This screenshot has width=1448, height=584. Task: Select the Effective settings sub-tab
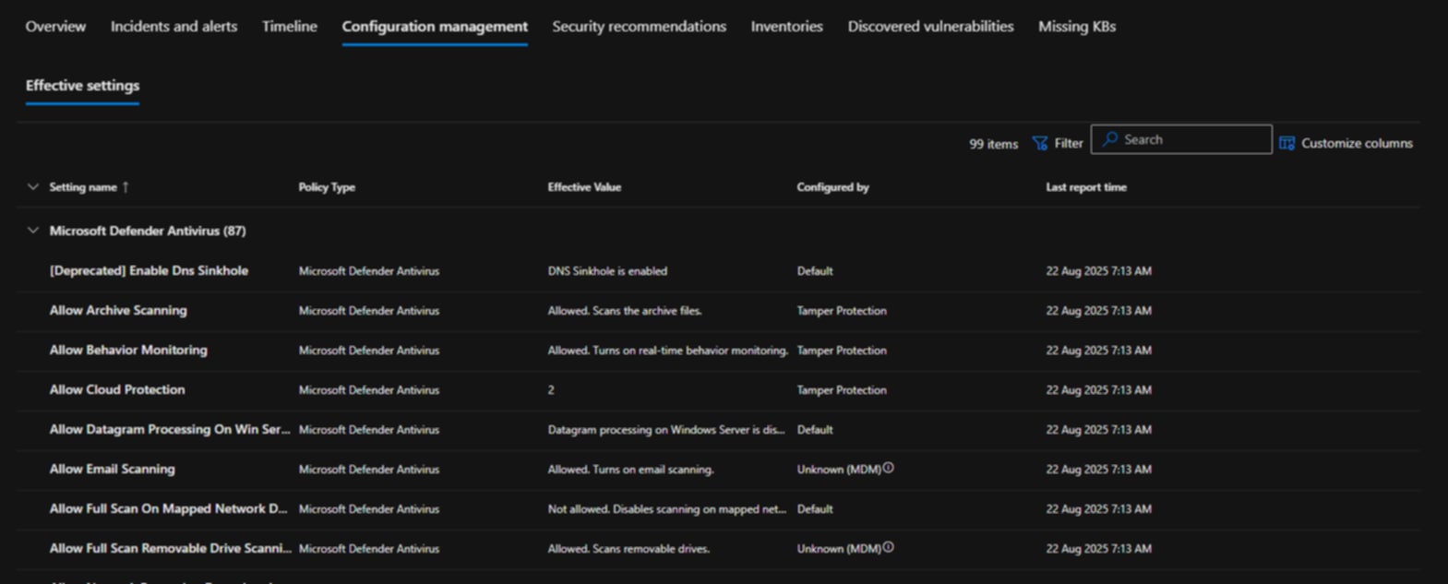82,86
